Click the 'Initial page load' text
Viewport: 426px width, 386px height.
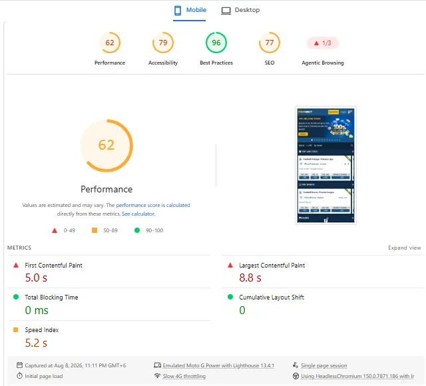tap(44, 376)
